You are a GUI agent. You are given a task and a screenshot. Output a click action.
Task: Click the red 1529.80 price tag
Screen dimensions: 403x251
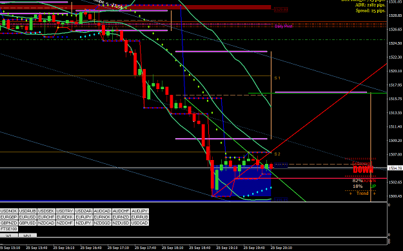[280, 10]
